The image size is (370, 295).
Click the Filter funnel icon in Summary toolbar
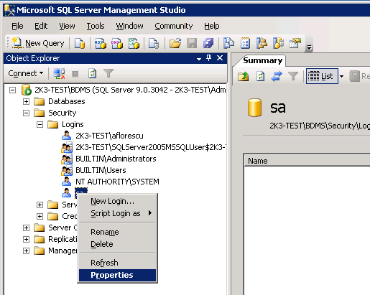[293, 77]
